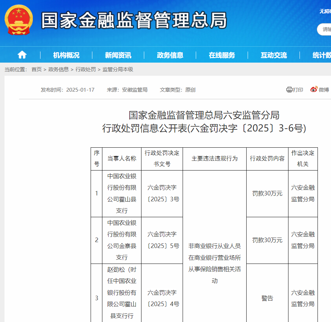Go to the home page icon
The height and width of the screenshot is (322, 331).
[x=22, y=55]
